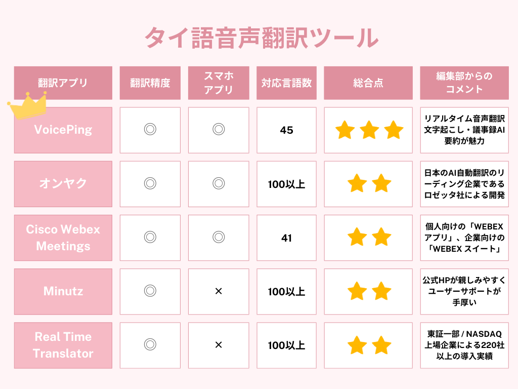This screenshot has height=389, width=518.
Task: Click the smartphone app double-circle for Cisco Webex
Action: [219, 237]
